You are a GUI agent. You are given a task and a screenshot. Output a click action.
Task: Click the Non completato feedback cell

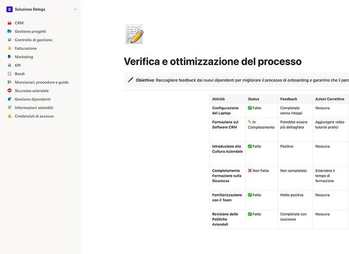pyautogui.click(x=295, y=178)
